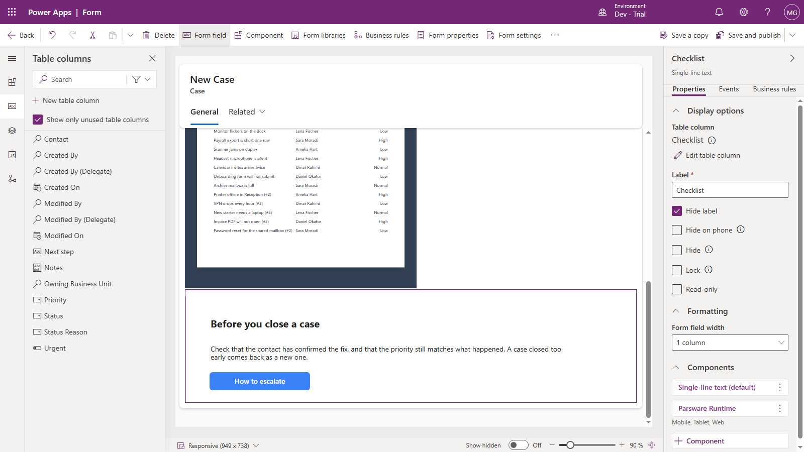
Task: Open notifications bell icon
Action: point(719,12)
